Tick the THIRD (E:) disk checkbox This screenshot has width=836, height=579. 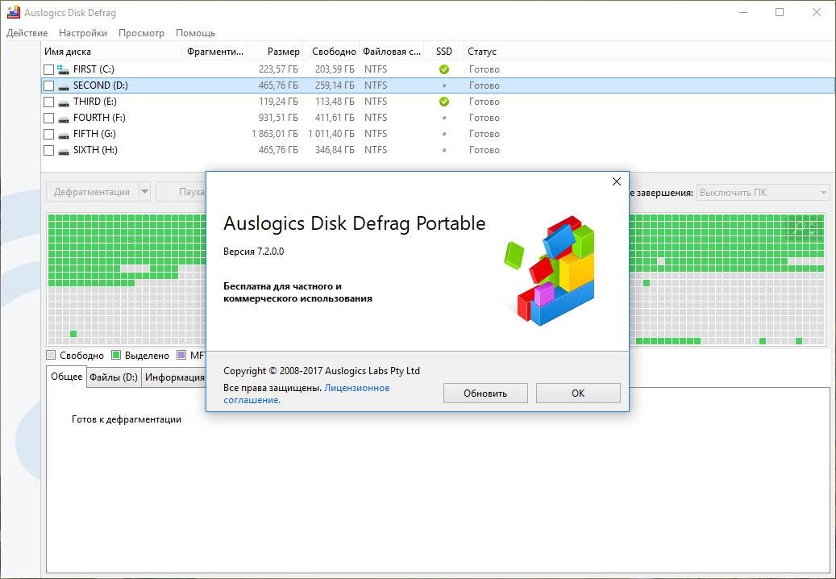[48, 102]
